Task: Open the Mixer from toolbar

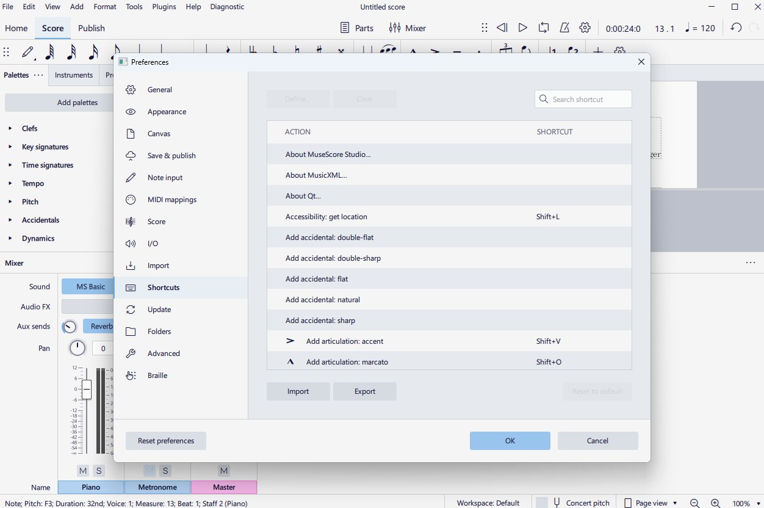Action: pyautogui.click(x=408, y=28)
